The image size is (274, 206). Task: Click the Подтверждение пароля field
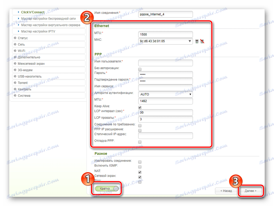coord(165,81)
